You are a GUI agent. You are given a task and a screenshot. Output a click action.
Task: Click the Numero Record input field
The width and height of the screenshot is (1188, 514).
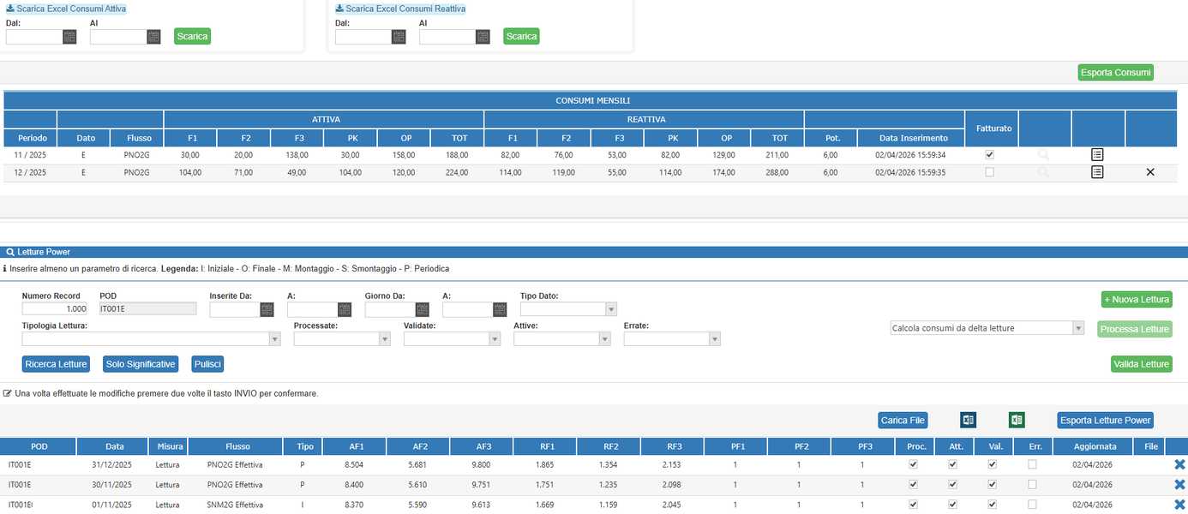point(55,309)
